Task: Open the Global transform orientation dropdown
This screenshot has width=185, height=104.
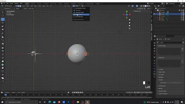Action: [x=68, y=6]
